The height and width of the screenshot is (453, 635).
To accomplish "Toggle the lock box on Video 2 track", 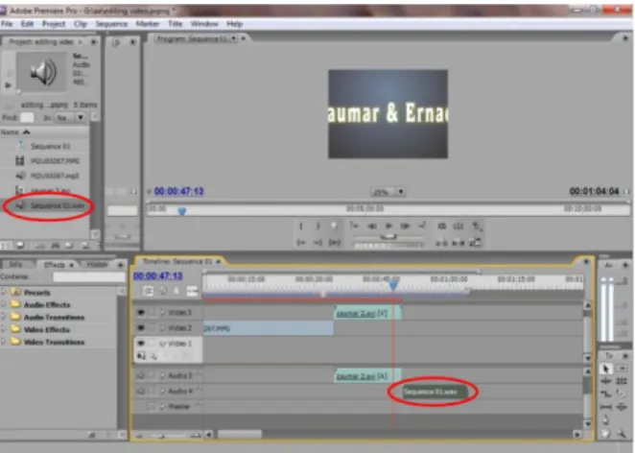I will (x=152, y=328).
